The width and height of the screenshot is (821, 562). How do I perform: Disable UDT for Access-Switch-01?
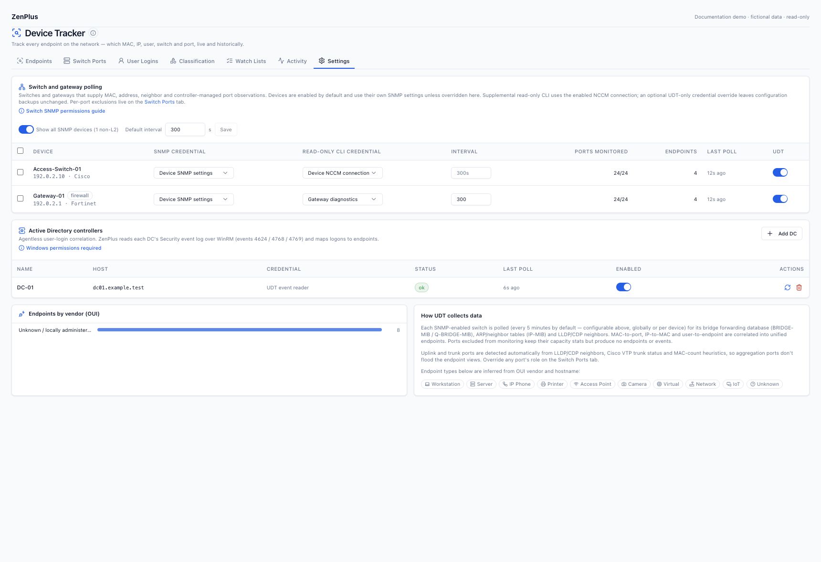click(x=780, y=172)
